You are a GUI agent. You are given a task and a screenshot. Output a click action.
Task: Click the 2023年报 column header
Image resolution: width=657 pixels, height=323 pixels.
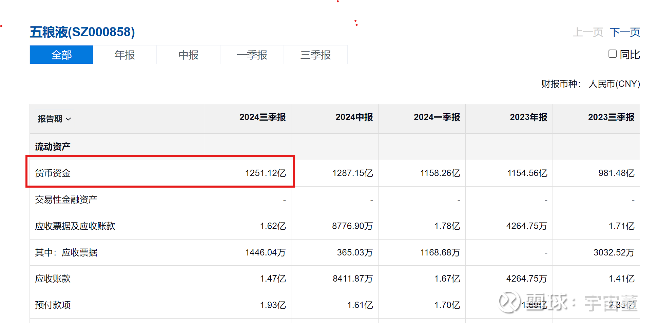tap(528, 117)
